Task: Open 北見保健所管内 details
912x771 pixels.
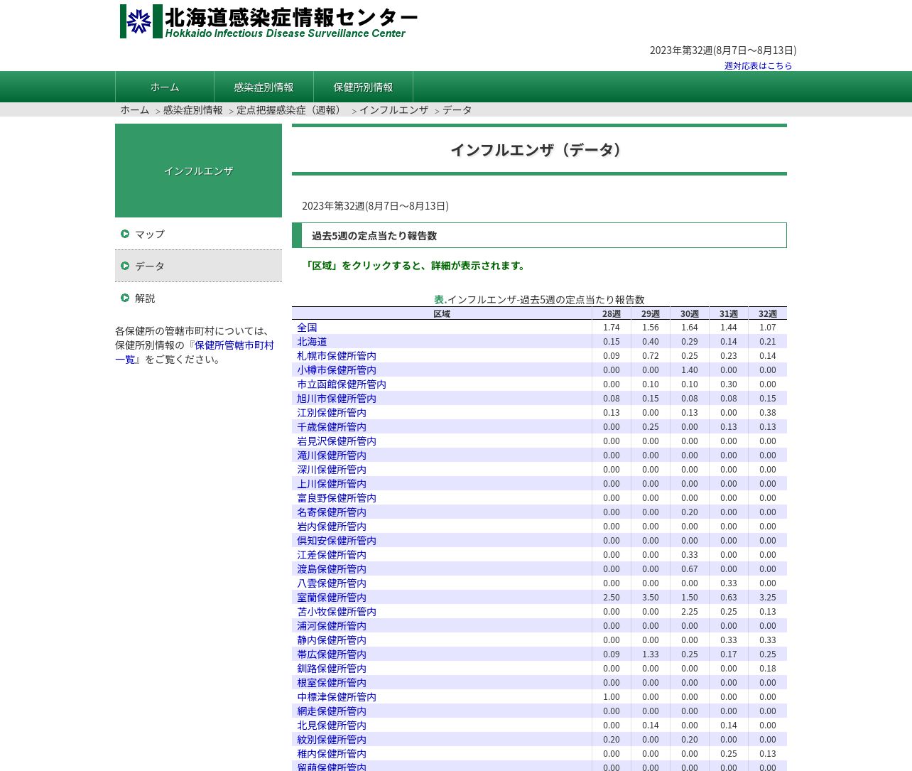Action: pos(332,726)
